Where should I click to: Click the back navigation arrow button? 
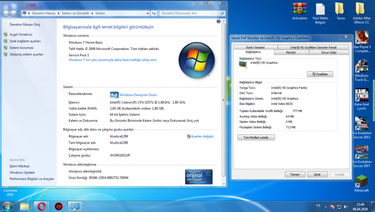click(6, 13)
